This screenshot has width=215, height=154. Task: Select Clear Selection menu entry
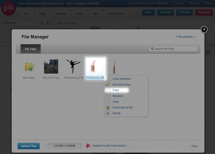pyautogui.click(x=122, y=79)
